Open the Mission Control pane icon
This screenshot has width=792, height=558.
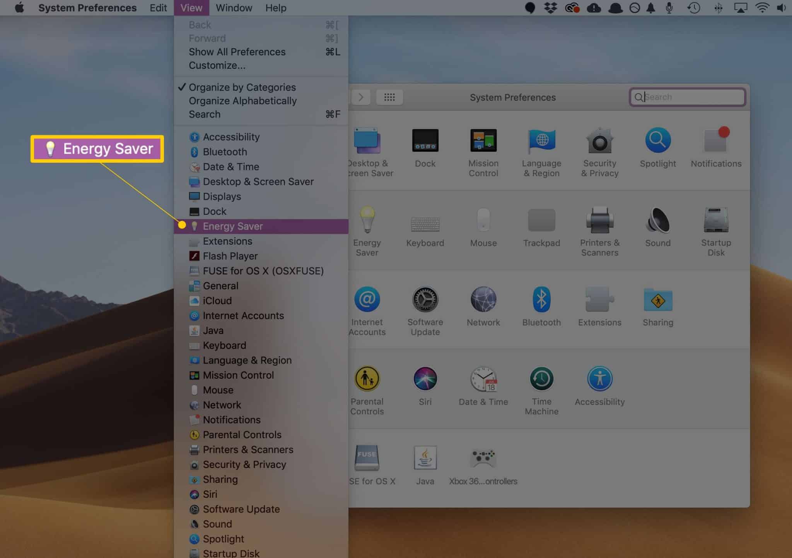[x=483, y=141]
